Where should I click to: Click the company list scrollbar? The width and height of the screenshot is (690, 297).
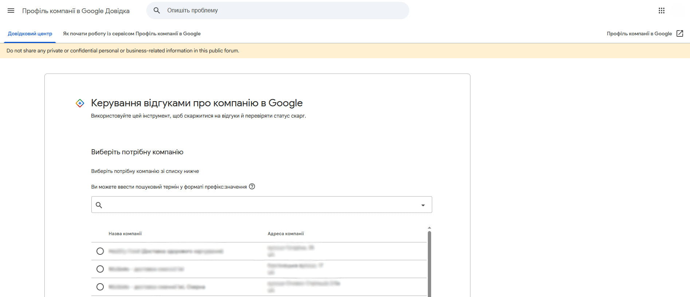pyautogui.click(x=429, y=264)
